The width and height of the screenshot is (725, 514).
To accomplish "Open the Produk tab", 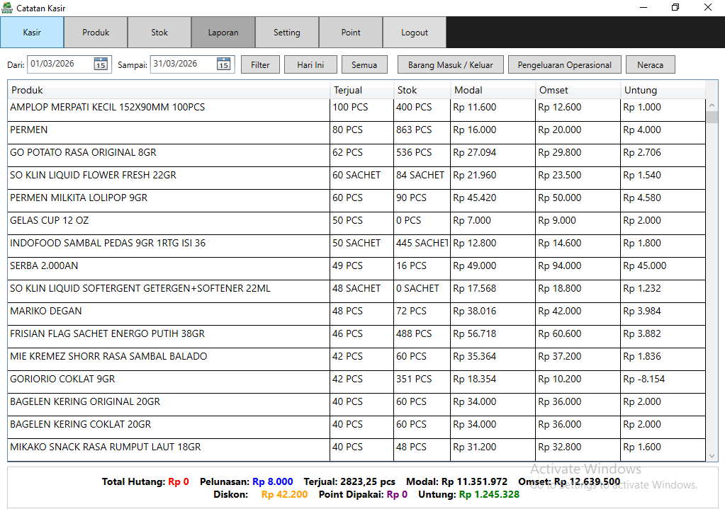I will tap(96, 33).
